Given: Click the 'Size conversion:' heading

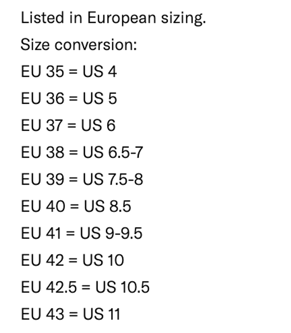Looking at the screenshot, I should pyautogui.click(x=79, y=45).
